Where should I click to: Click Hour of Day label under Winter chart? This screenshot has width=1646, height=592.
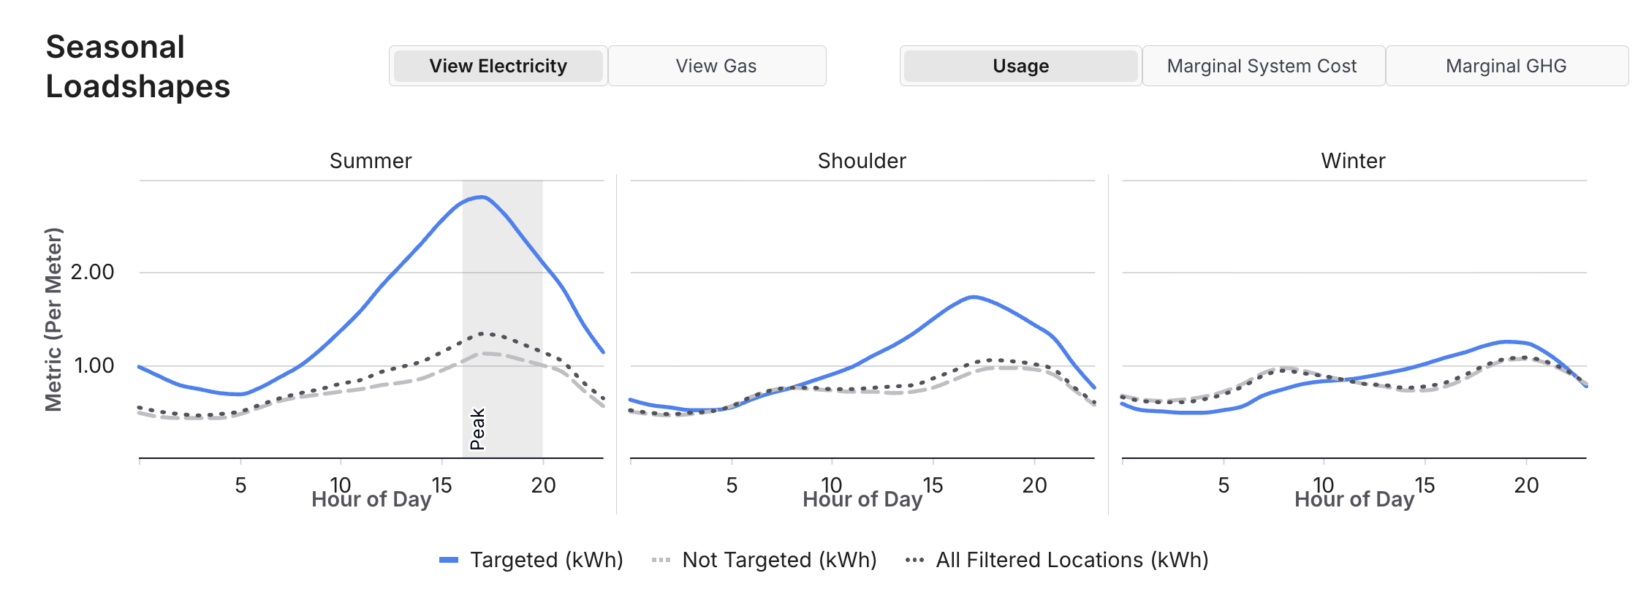(1354, 499)
